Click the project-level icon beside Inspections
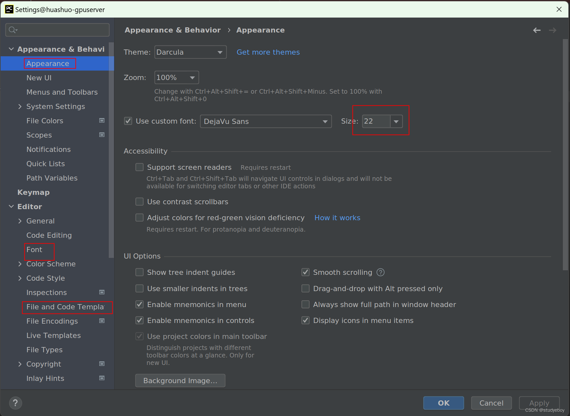The height and width of the screenshot is (416, 570). pyautogui.click(x=102, y=292)
